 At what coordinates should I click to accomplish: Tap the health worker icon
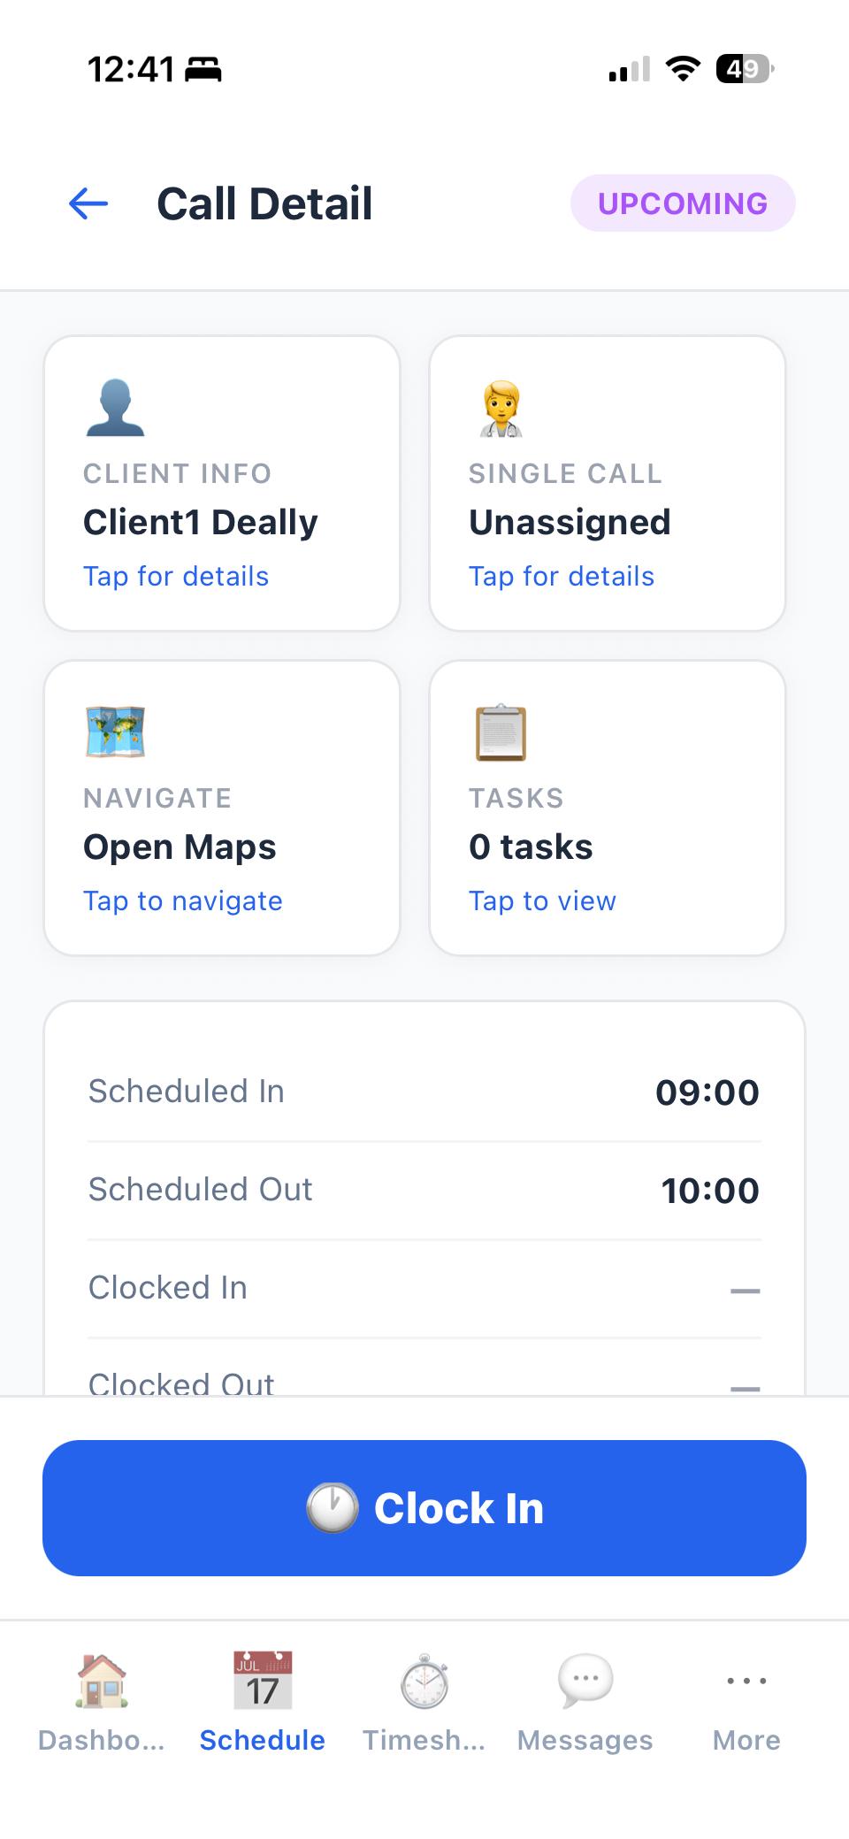[x=501, y=409]
